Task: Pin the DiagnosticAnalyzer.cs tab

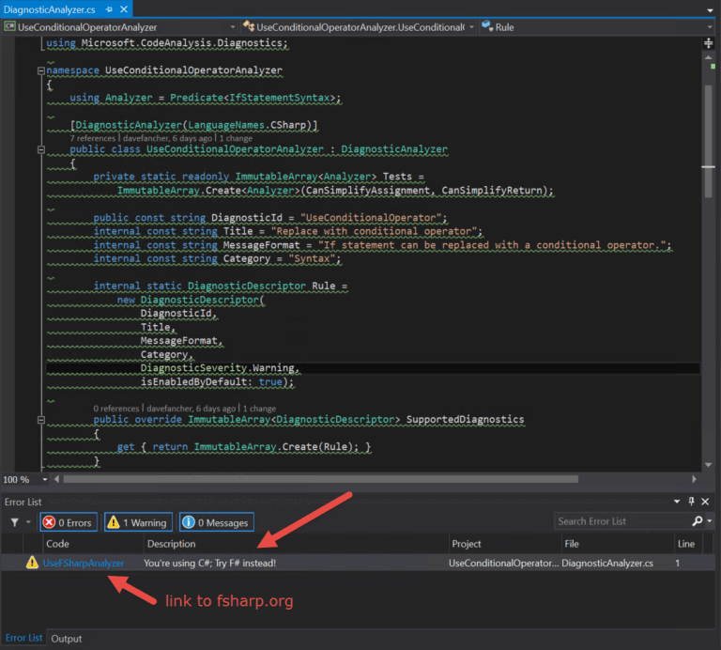Action: pos(109,9)
